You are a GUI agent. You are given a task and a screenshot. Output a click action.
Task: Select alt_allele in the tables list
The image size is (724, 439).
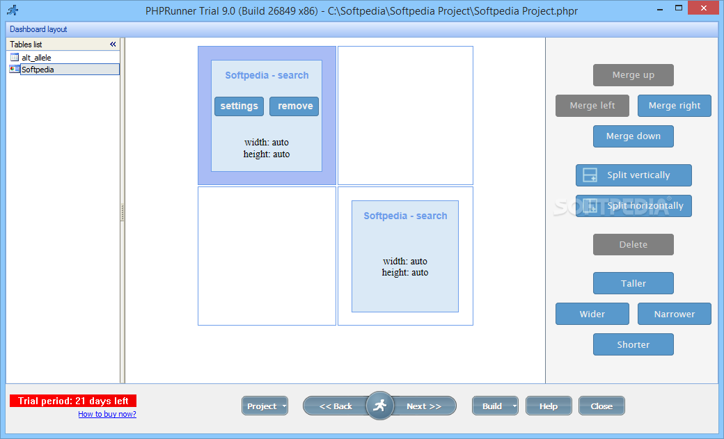coord(36,58)
